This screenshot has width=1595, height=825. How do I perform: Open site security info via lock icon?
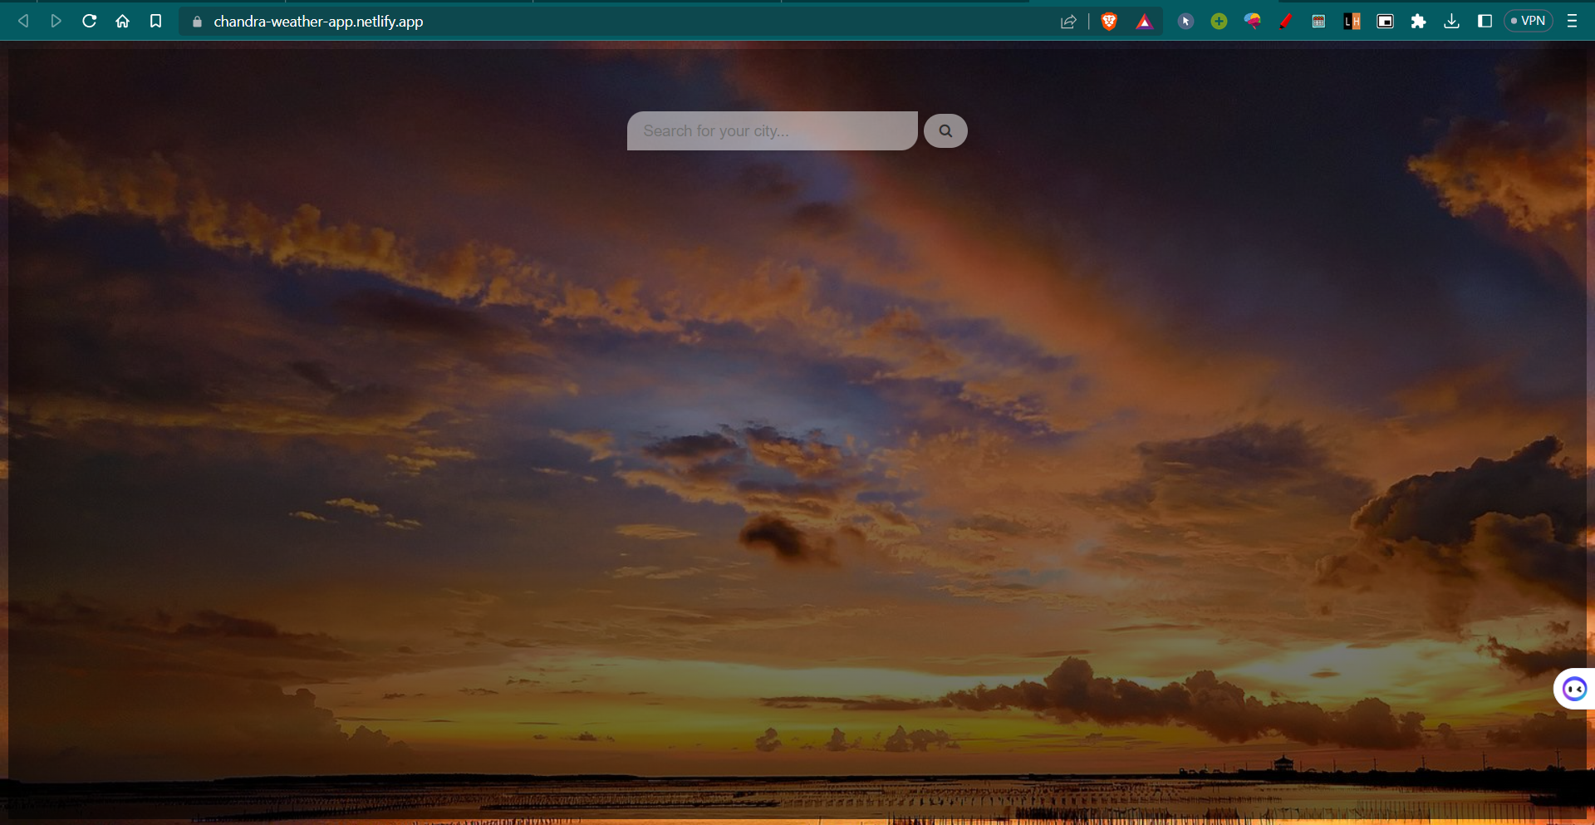197,21
